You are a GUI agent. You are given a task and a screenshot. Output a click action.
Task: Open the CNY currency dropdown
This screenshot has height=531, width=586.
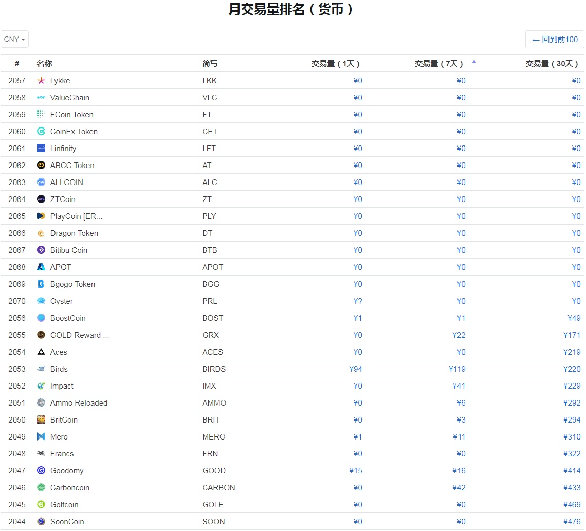tap(14, 39)
